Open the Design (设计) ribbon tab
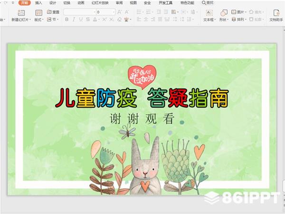Image resolution: width=285 pixels, height=214 pixels. (53, 3)
